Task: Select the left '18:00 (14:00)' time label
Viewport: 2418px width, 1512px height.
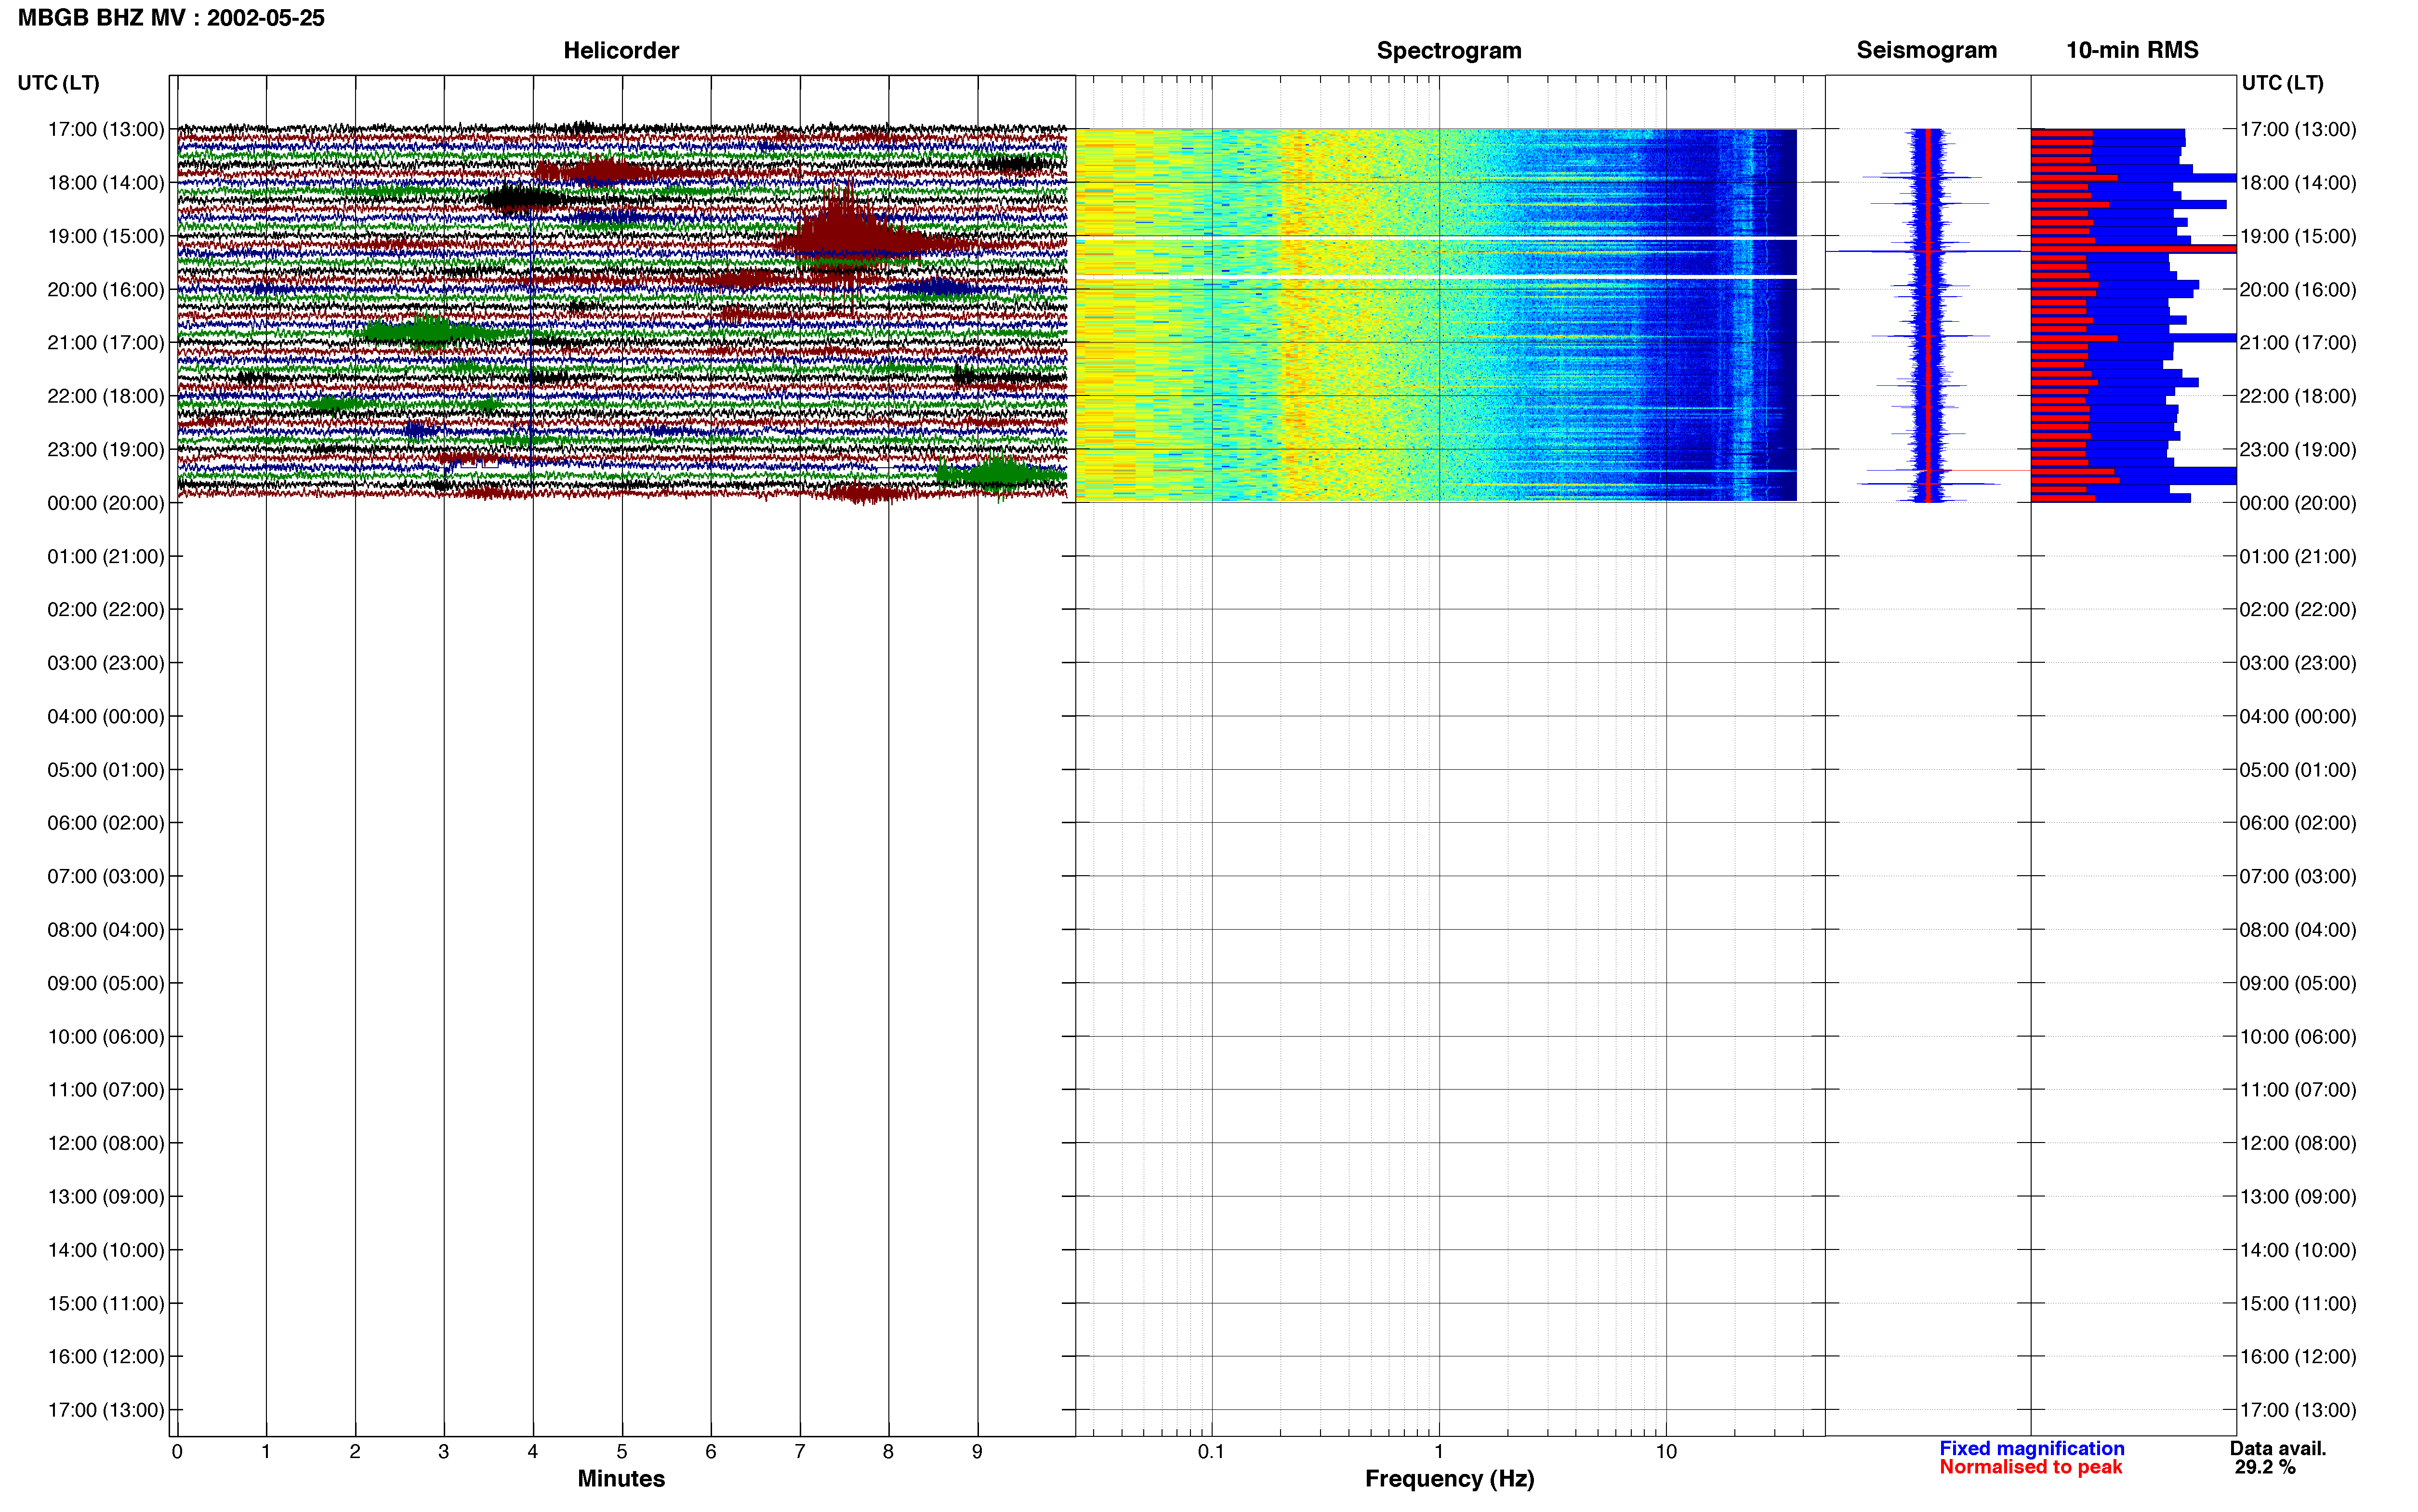Action: point(106,183)
